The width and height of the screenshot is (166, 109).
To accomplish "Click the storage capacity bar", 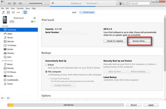I will tap(66, 105).
